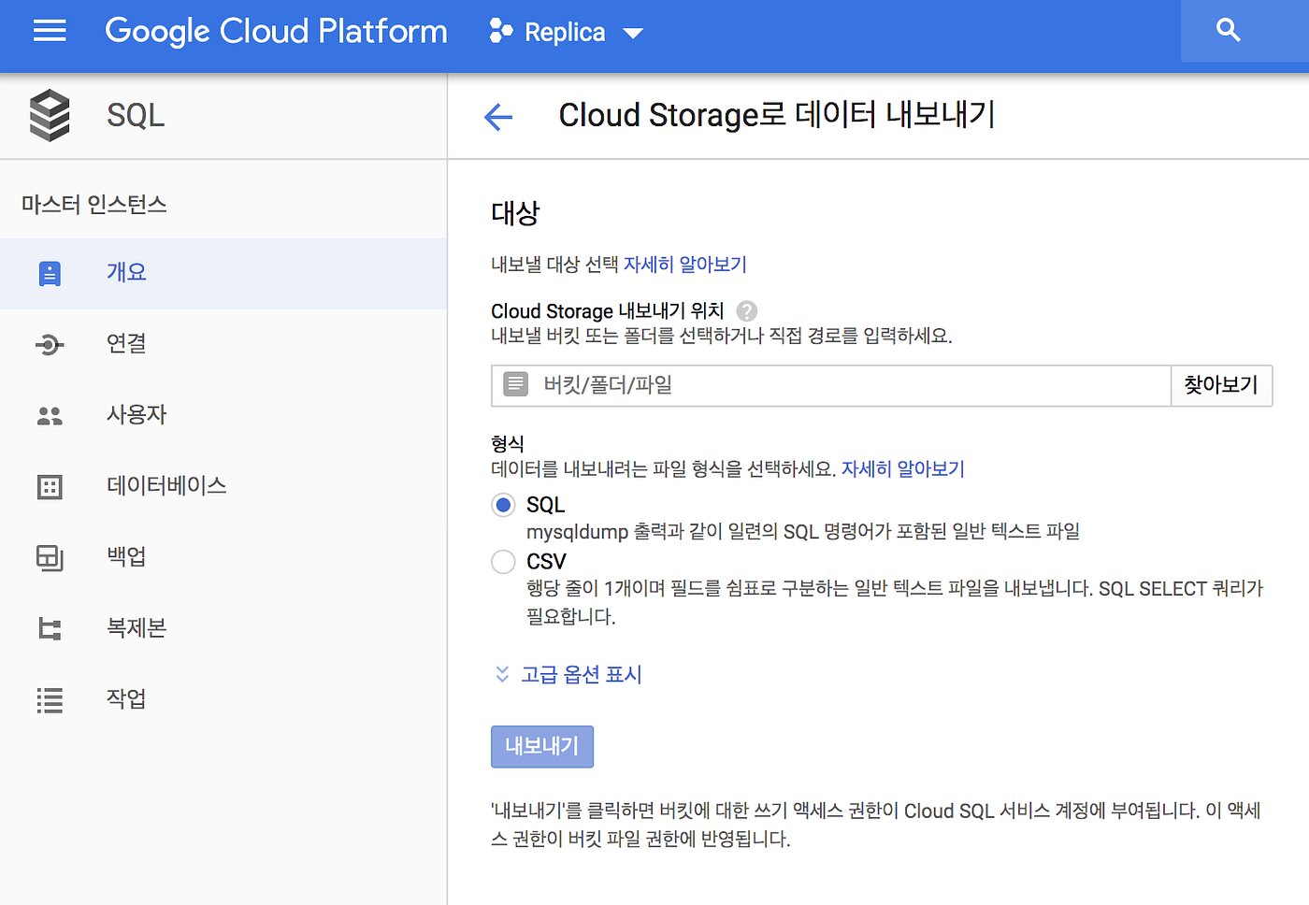The width and height of the screenshot is (1309, 905).
Task: Open the navigation hamburger menu
Action: 49,31
